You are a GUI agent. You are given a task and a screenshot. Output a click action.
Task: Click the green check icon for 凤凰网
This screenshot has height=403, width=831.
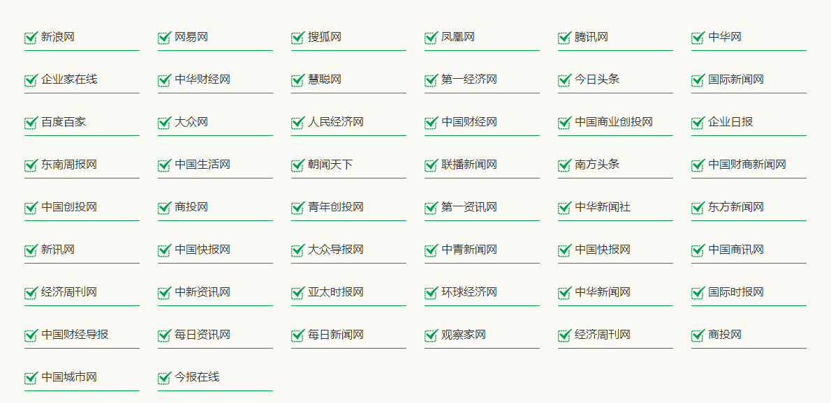coord(431,38)
